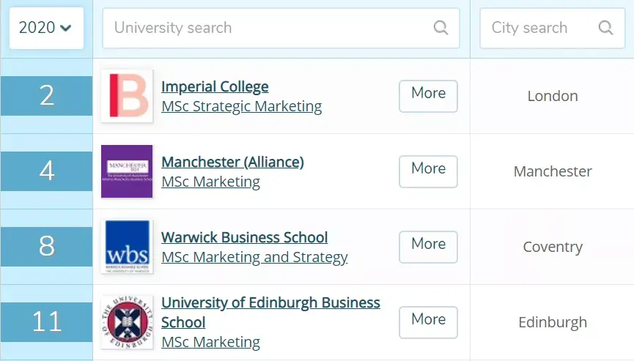Click the University of Edinburgh crest logo

[x=127, y=322]
